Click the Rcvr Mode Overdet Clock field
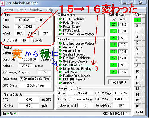 coord(35,79)
